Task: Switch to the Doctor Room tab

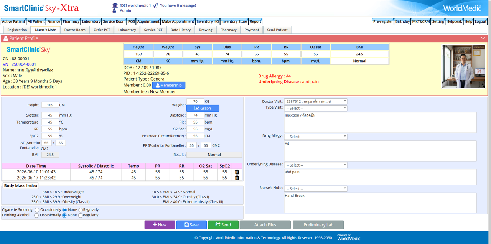Action: tap(75, 30)
